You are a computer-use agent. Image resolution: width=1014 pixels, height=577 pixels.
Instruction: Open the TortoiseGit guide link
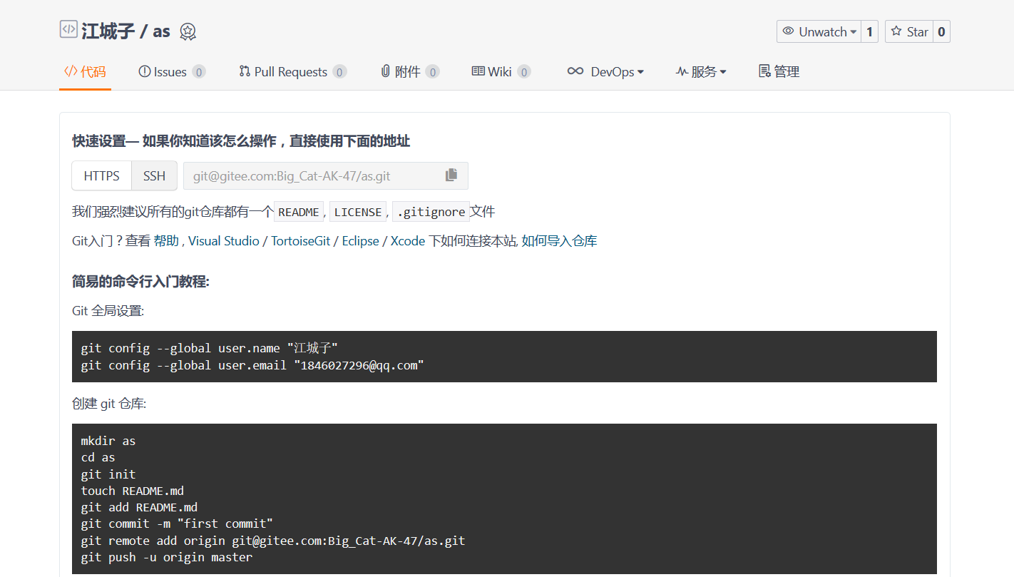click(x=301, y=241)
